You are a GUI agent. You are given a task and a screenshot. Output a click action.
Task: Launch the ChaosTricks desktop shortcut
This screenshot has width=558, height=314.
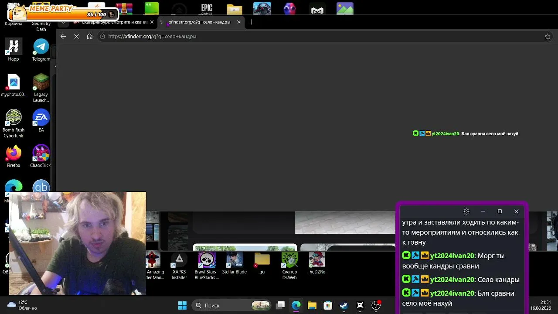(41, 157)
